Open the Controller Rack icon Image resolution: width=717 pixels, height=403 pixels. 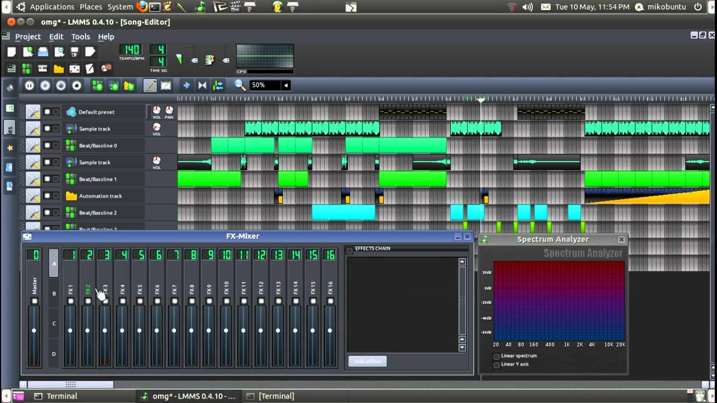[x=106, y=68]
